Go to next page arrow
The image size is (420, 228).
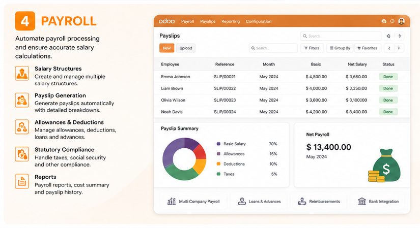pos(399,48)
